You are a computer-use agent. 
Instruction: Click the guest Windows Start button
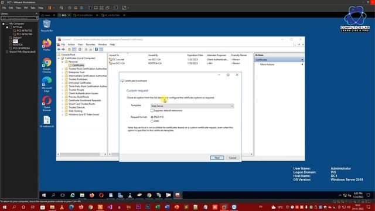pyautogui.click(x=44, y=195)
